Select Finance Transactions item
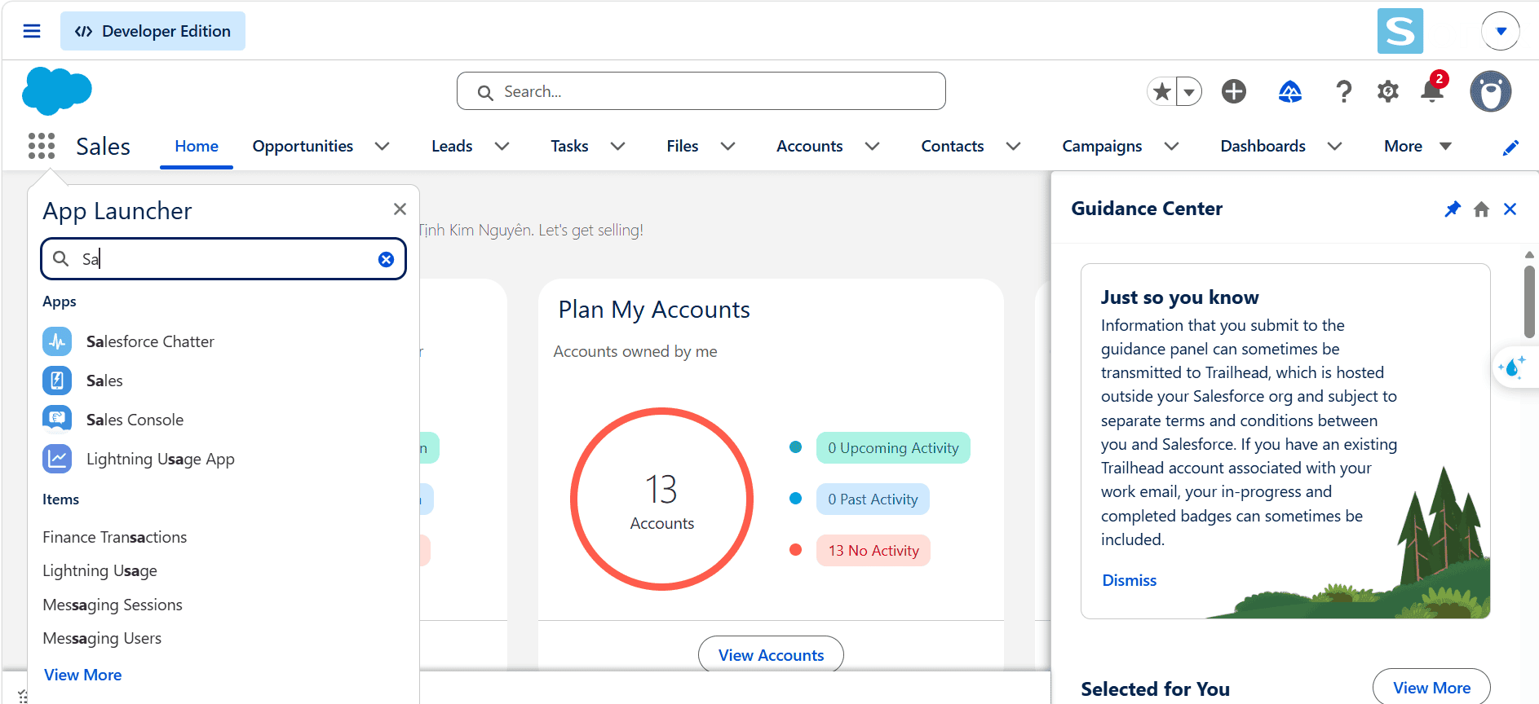This screenshot has height=704, width=1539. pos(115,537)
